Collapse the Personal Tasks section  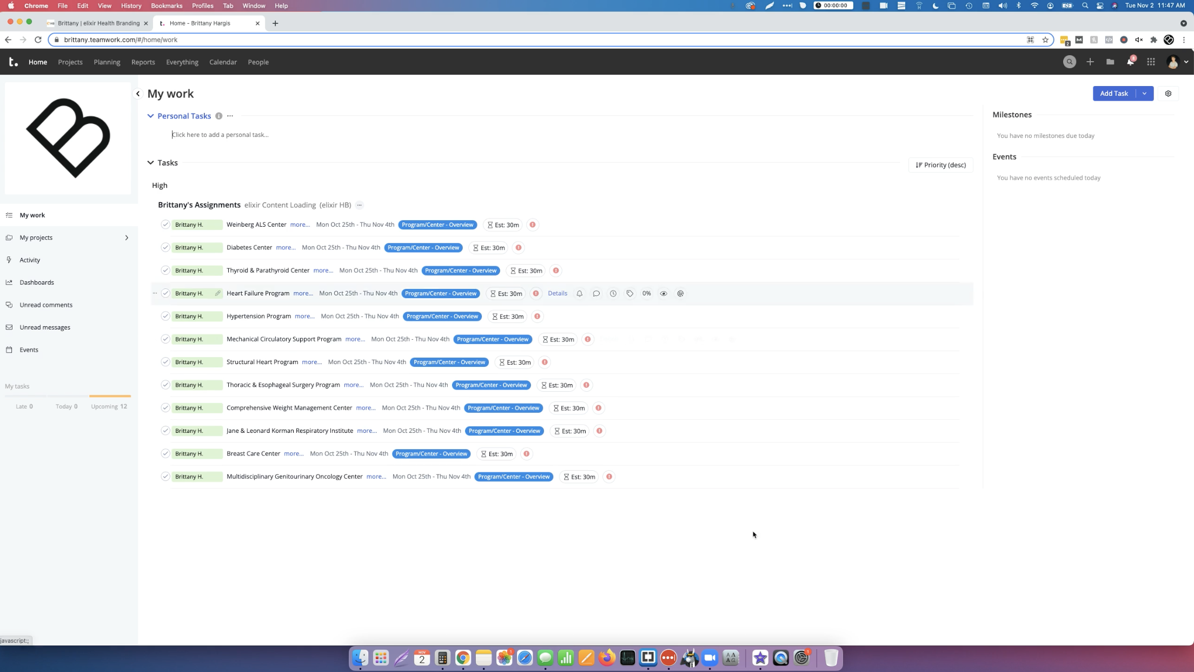tap(150, 116)
